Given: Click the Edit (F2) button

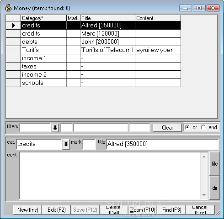Looking at the screenshot, I should (x=57, y=210).
